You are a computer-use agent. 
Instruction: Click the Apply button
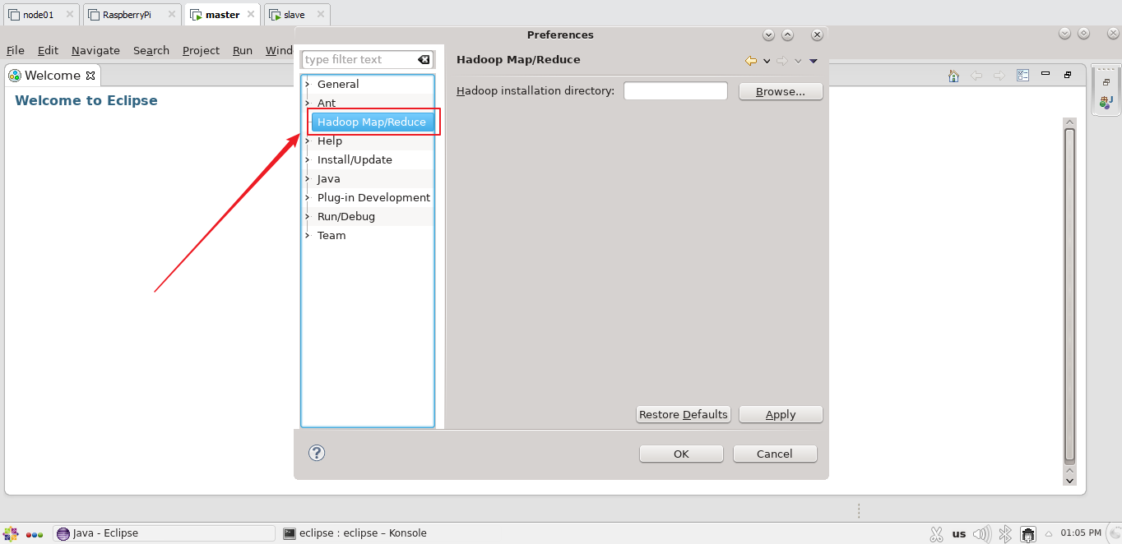click(x=781, y=414)
